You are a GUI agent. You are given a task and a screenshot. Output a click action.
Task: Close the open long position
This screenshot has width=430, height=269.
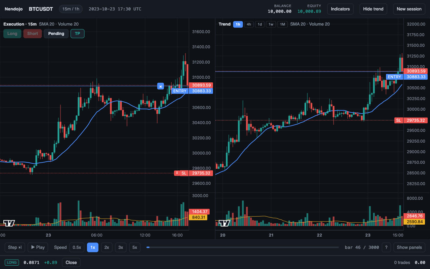[x=71, y=262]
